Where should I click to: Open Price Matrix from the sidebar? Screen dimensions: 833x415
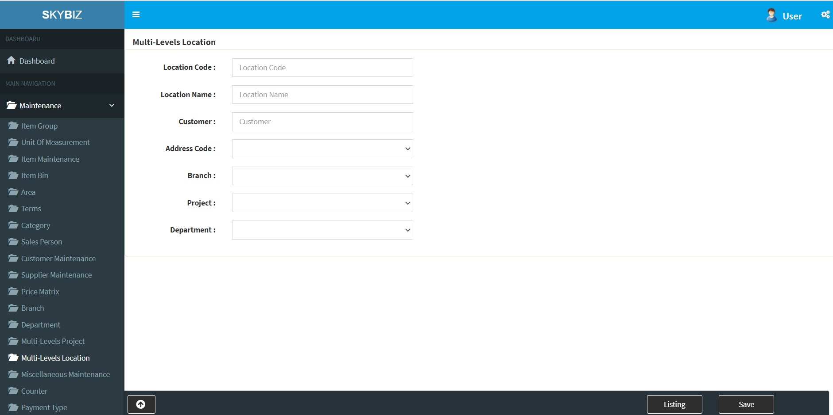(x=40, y=292)
